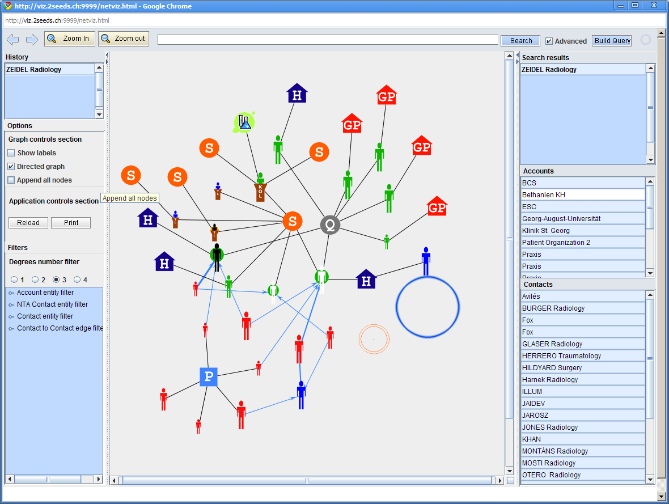Select contact BURGER Radiology
This screenshot has width=669, height=504.
pyautogui.click(x=582, y=308)
